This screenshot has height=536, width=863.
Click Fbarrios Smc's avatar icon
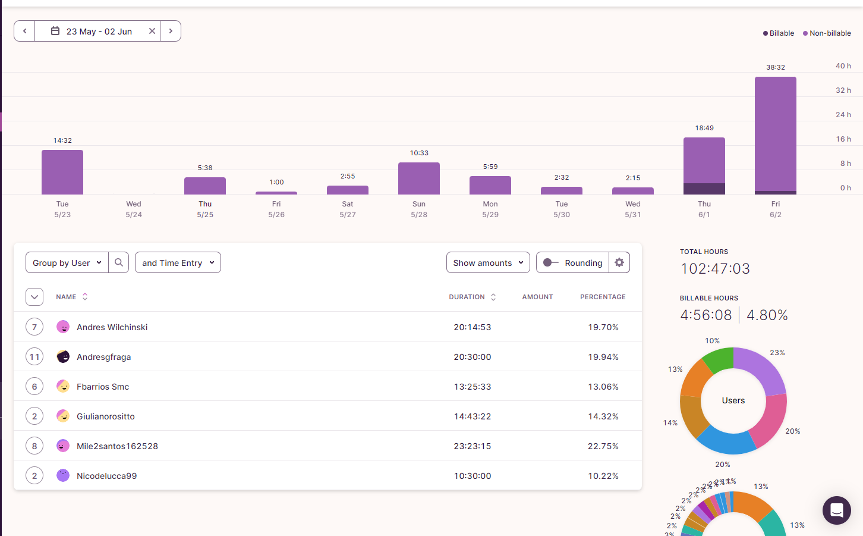pos(63,386)
